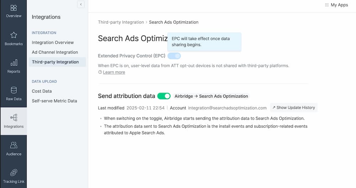Click the Tracking Link chain icon
The image size is (356, 188).
tap(14, 173)
